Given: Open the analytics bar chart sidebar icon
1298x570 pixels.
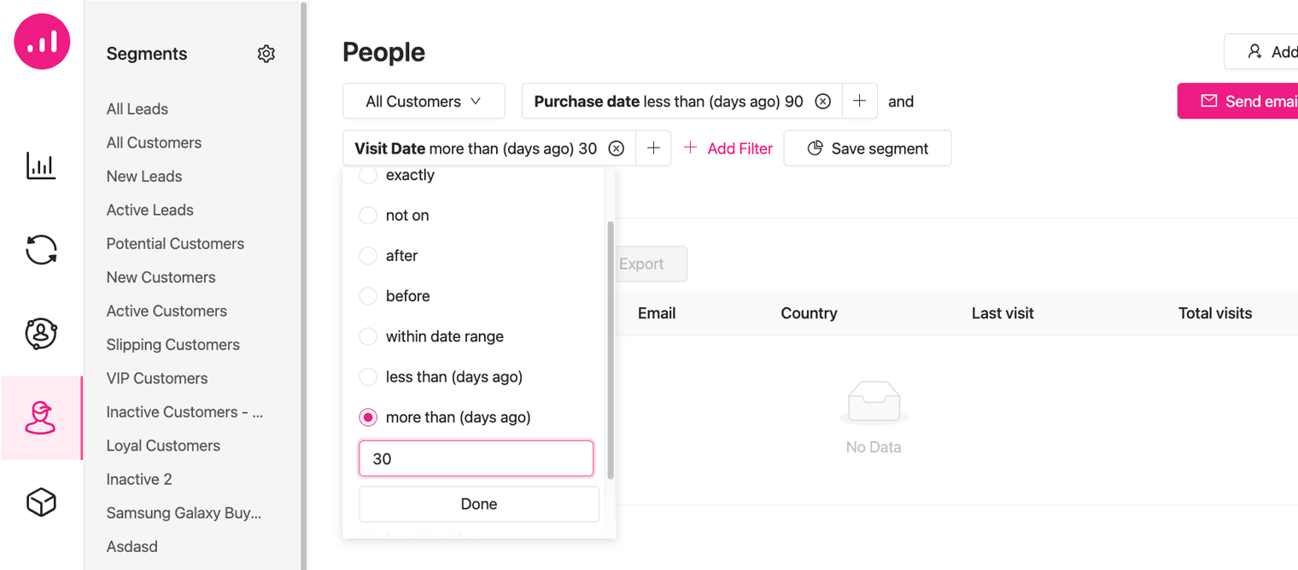Looking at the screenshot, I should 41,166.
